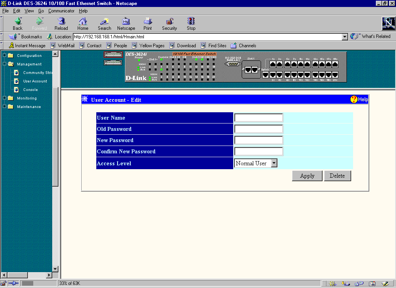Screen dimensions: 396x288
Task: Click the Print toolbar icon
Action: pyautogui.click(x=148, y=24)
